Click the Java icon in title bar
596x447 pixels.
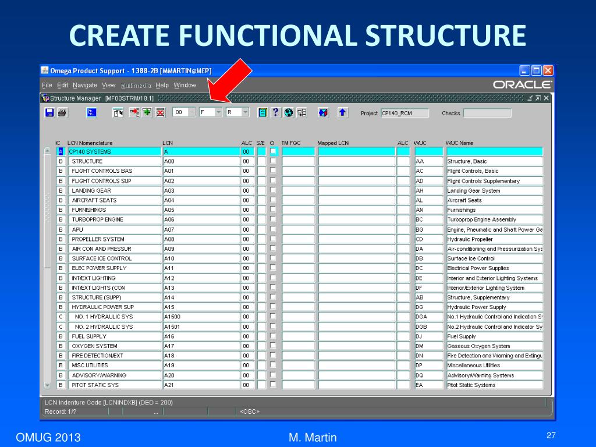tap(45, 70)
